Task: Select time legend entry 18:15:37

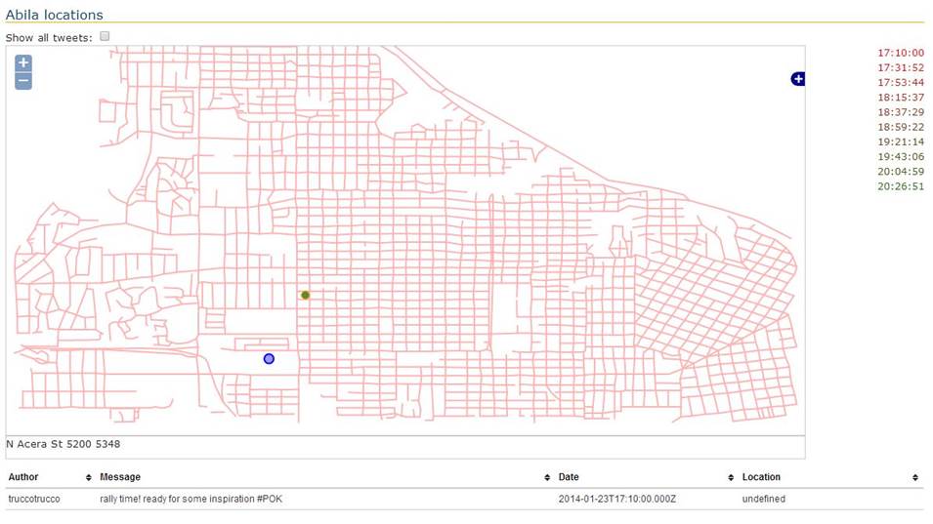Action: [901, 98]
